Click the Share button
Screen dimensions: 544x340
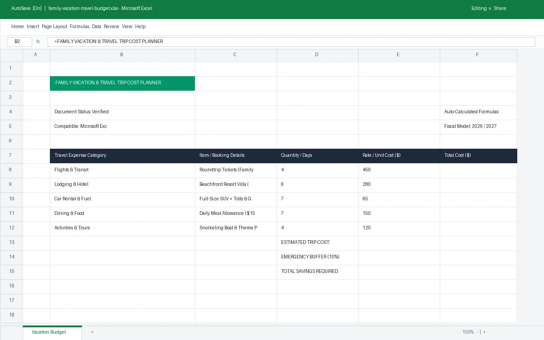click(x=500, y=9)
